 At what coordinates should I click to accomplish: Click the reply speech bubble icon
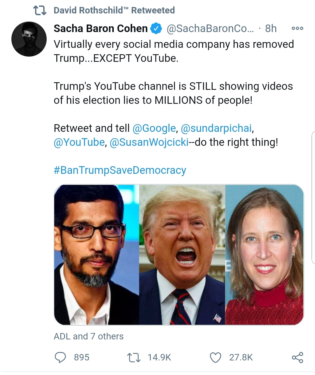pos(61,357)
